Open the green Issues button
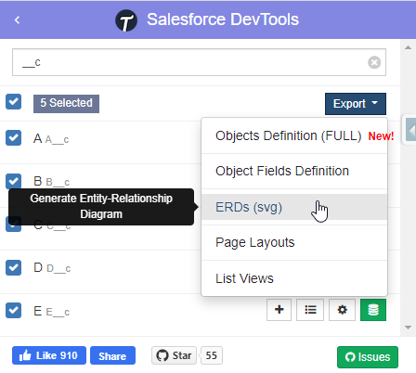Screen dimensions: 416x373 [368, 357]
